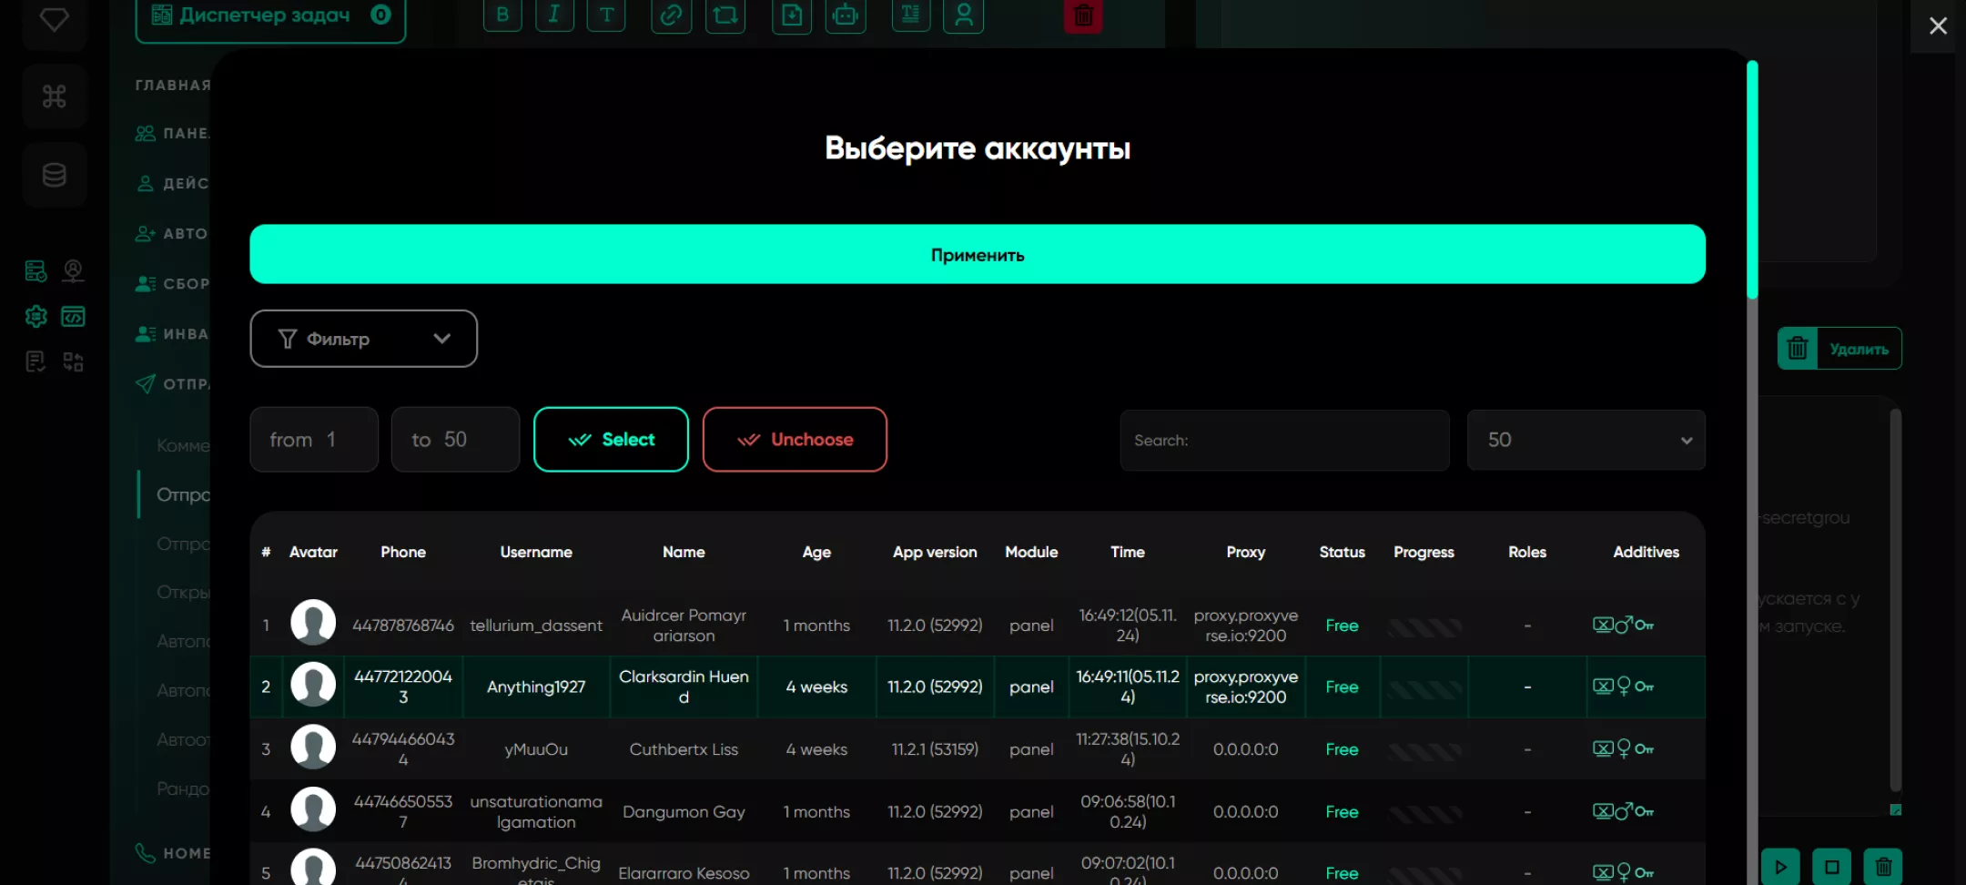The width and height of the screenshot is (1966, 885).
Task: Click the document check icon in left rail
Action: (35, 361)
